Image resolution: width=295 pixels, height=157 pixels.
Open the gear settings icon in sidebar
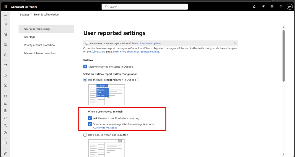(5, 133)
